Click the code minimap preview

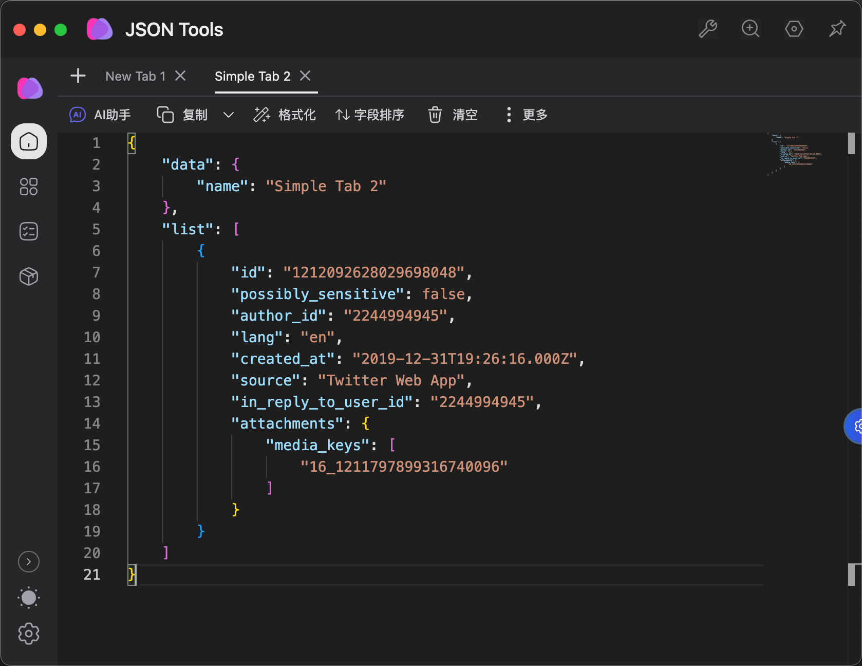[795, 153]
